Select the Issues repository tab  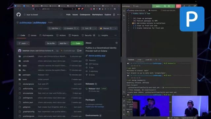32,35
